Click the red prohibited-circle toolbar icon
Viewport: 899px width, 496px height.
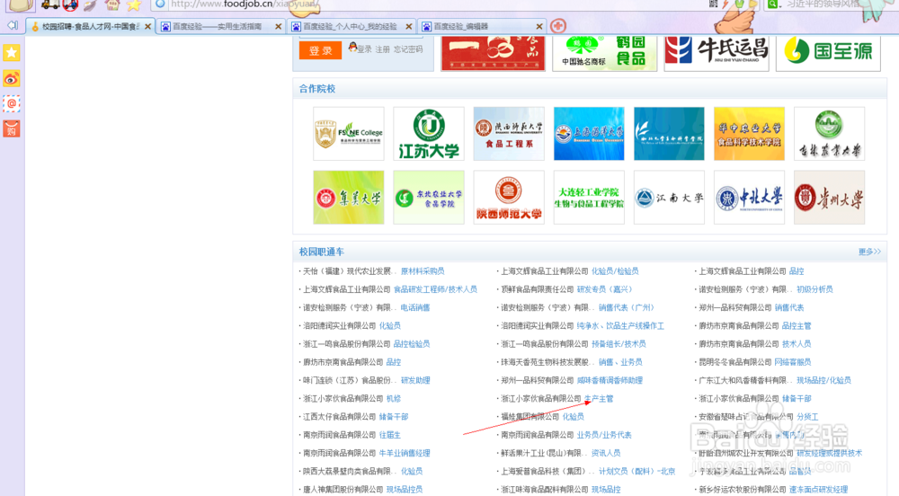tap(70, 5)
